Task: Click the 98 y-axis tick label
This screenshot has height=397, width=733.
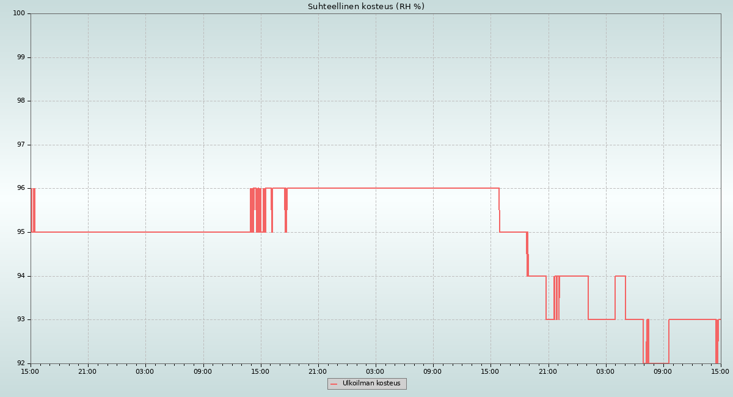Action: (x=21, y=101)
